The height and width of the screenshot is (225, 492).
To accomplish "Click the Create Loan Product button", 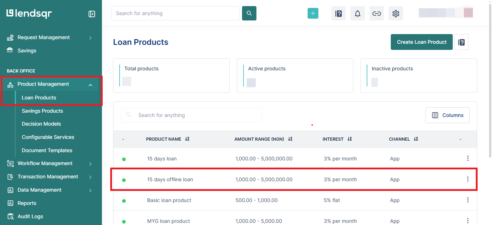I will click(x=421, y=42).
